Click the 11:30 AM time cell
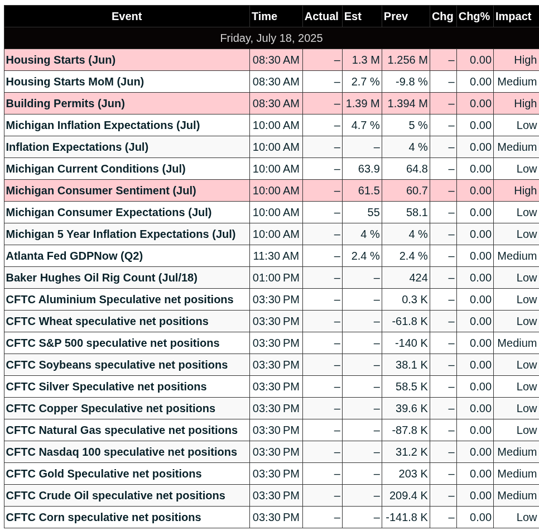 tap(276, 256)
